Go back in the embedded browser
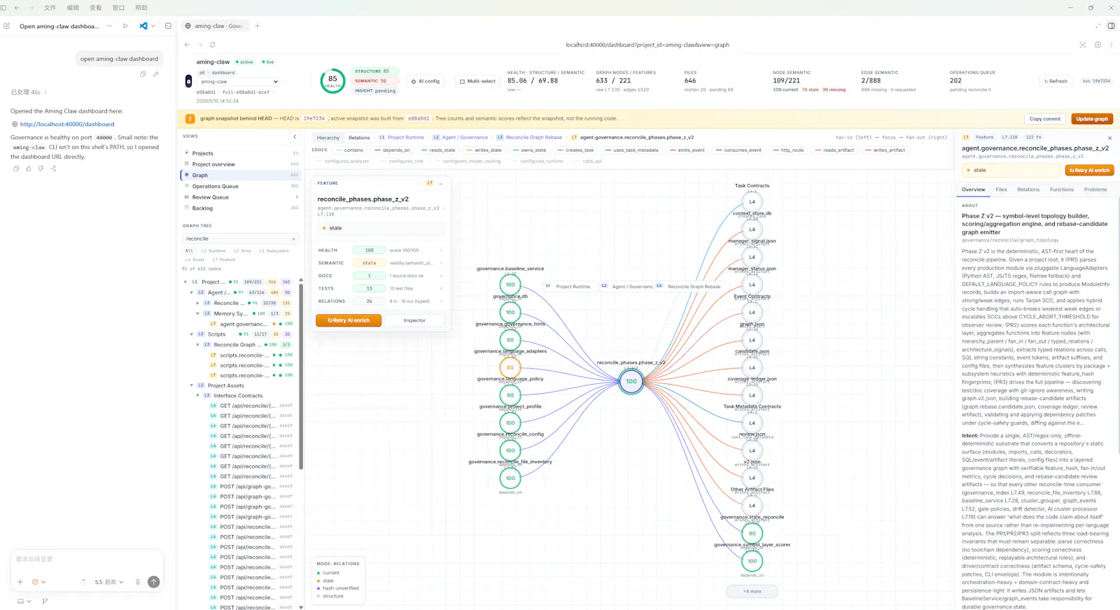The image size is (1120, 610). click(x=187, y=45)
